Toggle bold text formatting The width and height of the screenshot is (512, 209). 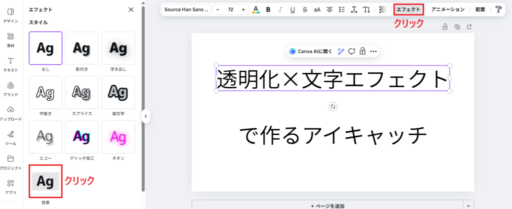[x=268, y=9]
